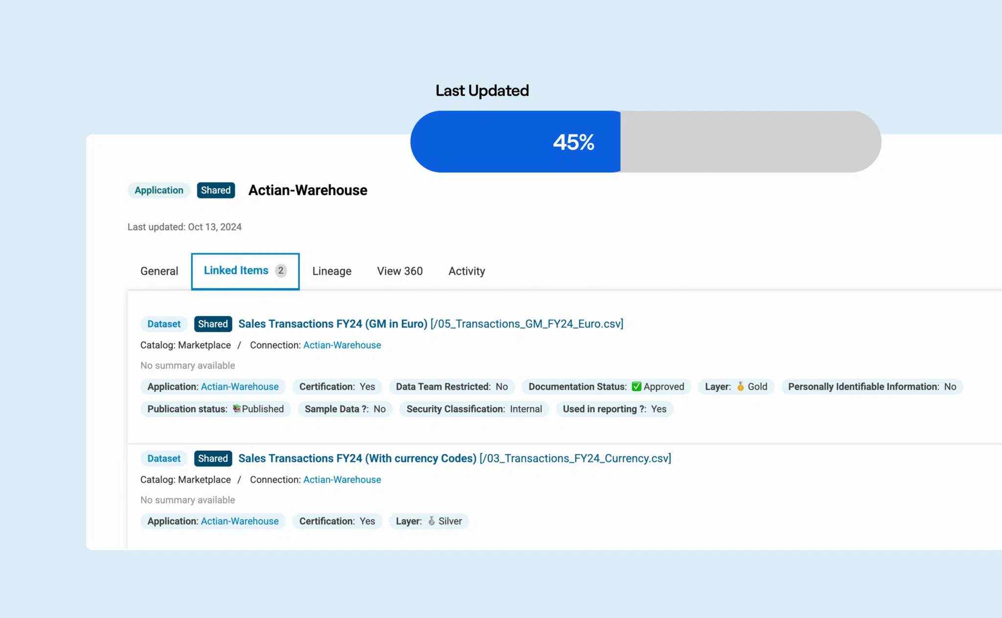Open Sales Transactions FY24 (GM in Euro) dataset
This screenshot has height=618, width=1002.
[332, 324]
